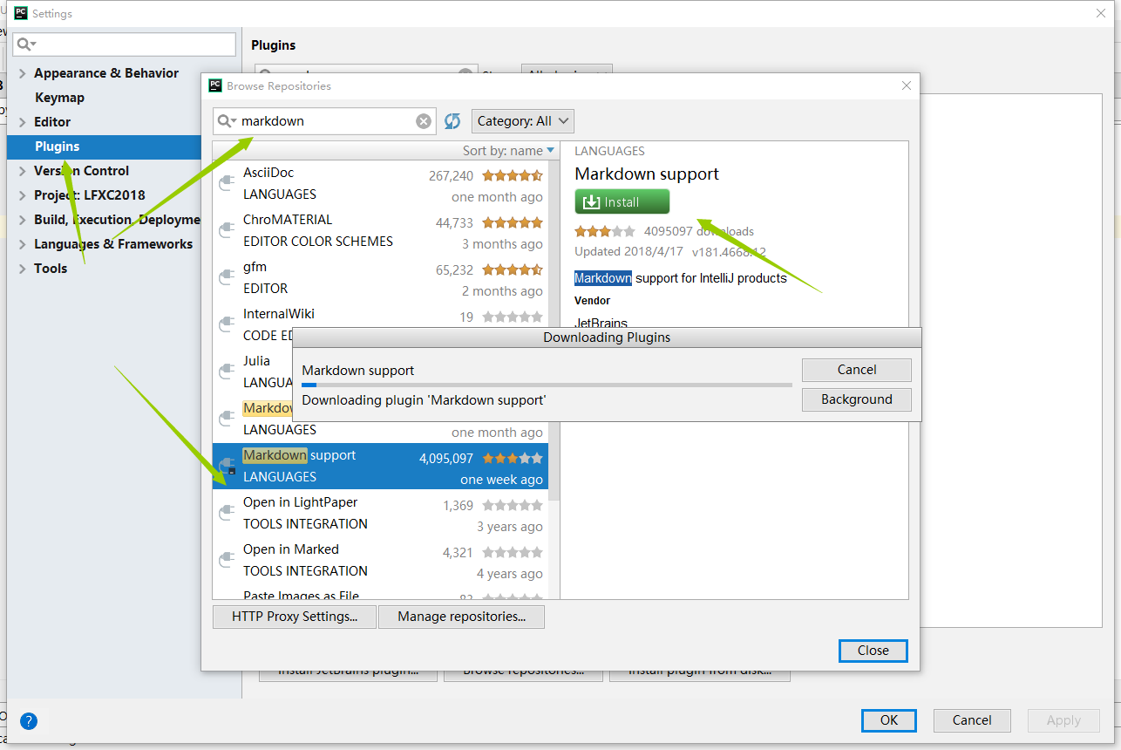Open HTTP Proxy Settings
The width and height of the screenshot is (1121, 750).
(295, 617)
